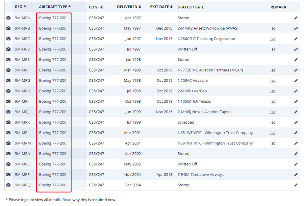304x206 pixels.
Task: Sort table by REG column header
Action: pos(20,7)
